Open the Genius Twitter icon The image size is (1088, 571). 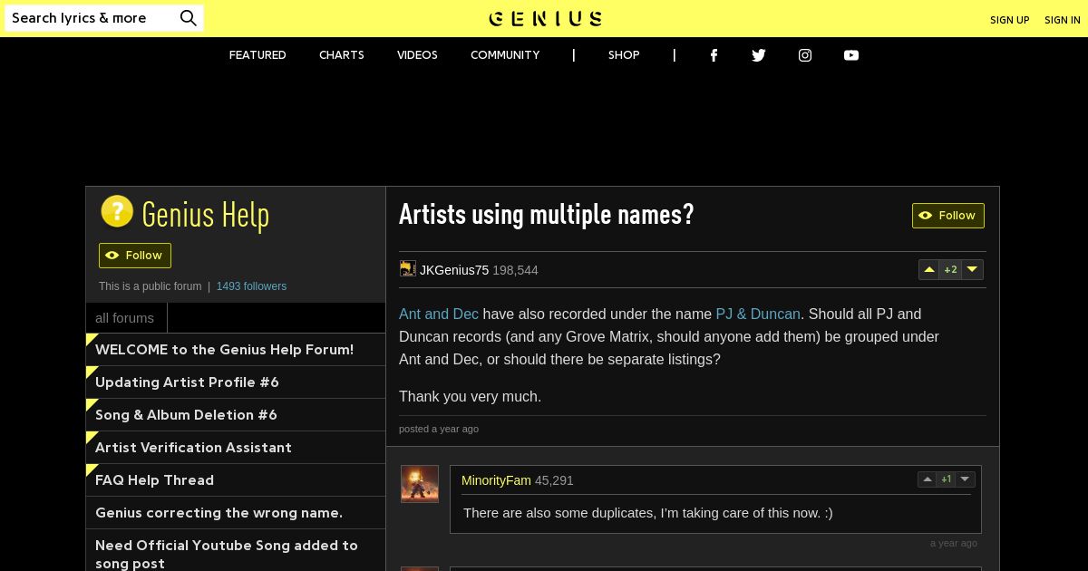tap(759, 55)
